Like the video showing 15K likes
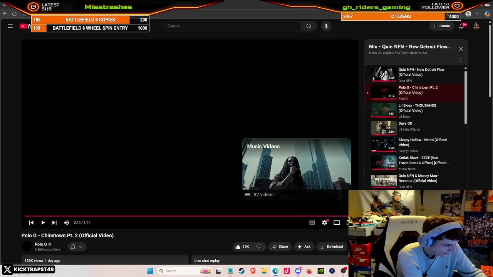This screenshot has width=493, height=277. 242,247
